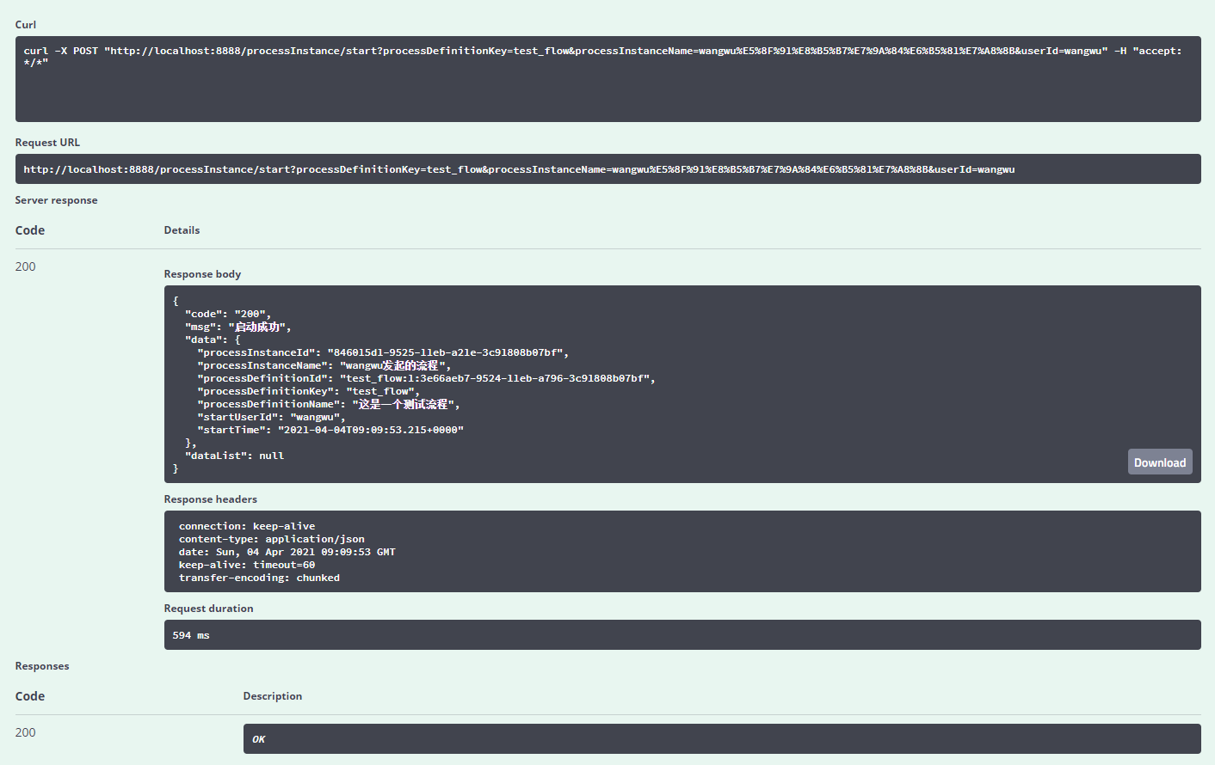Click the processInstanceId line in response JSON
1215x765 pixels.
pyautogui.click(x=382, y=352)
